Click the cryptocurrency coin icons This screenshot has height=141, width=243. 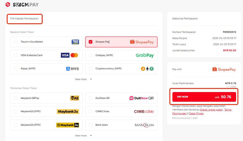point(147,69)
